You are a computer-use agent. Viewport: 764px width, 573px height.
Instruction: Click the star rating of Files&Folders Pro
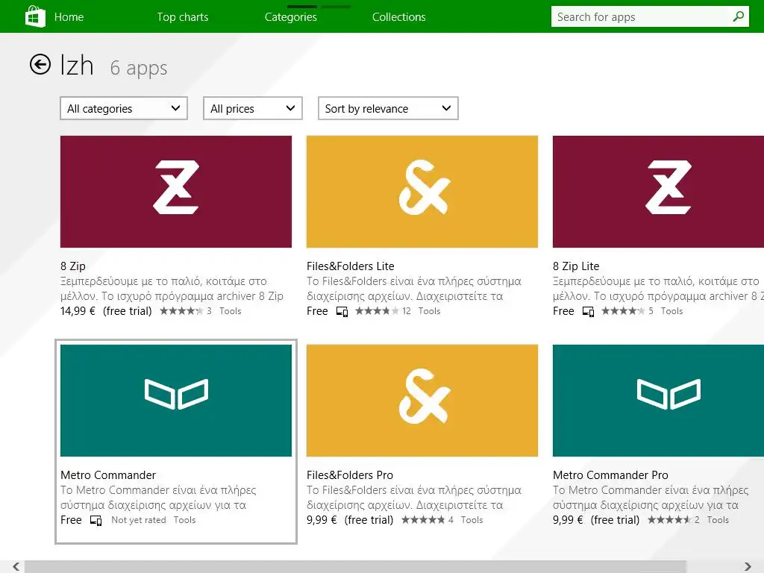click(423, 520)
